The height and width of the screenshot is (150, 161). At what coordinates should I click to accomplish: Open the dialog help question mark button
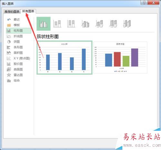point(144,3)
